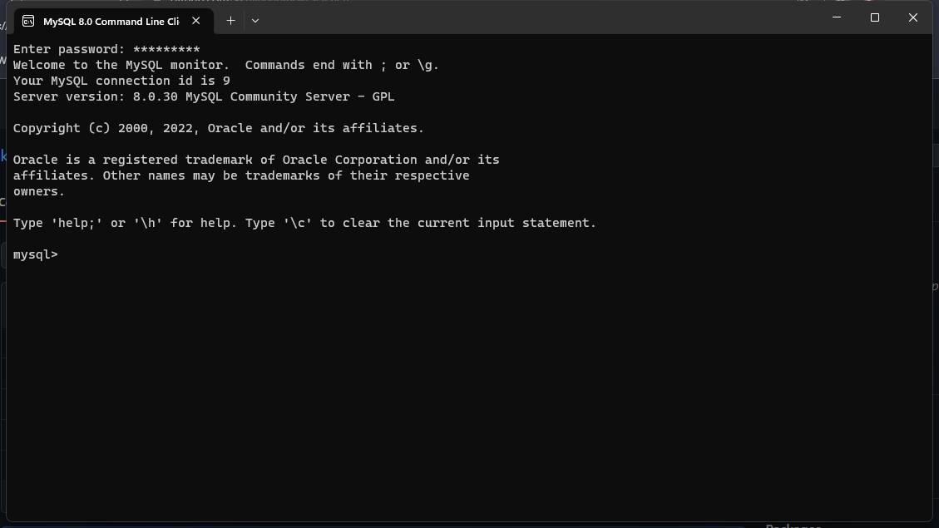Image resolution: width=939 pixels, height=528 pixels.
Task: Minimize the terminal window
Action: point(836,17)
